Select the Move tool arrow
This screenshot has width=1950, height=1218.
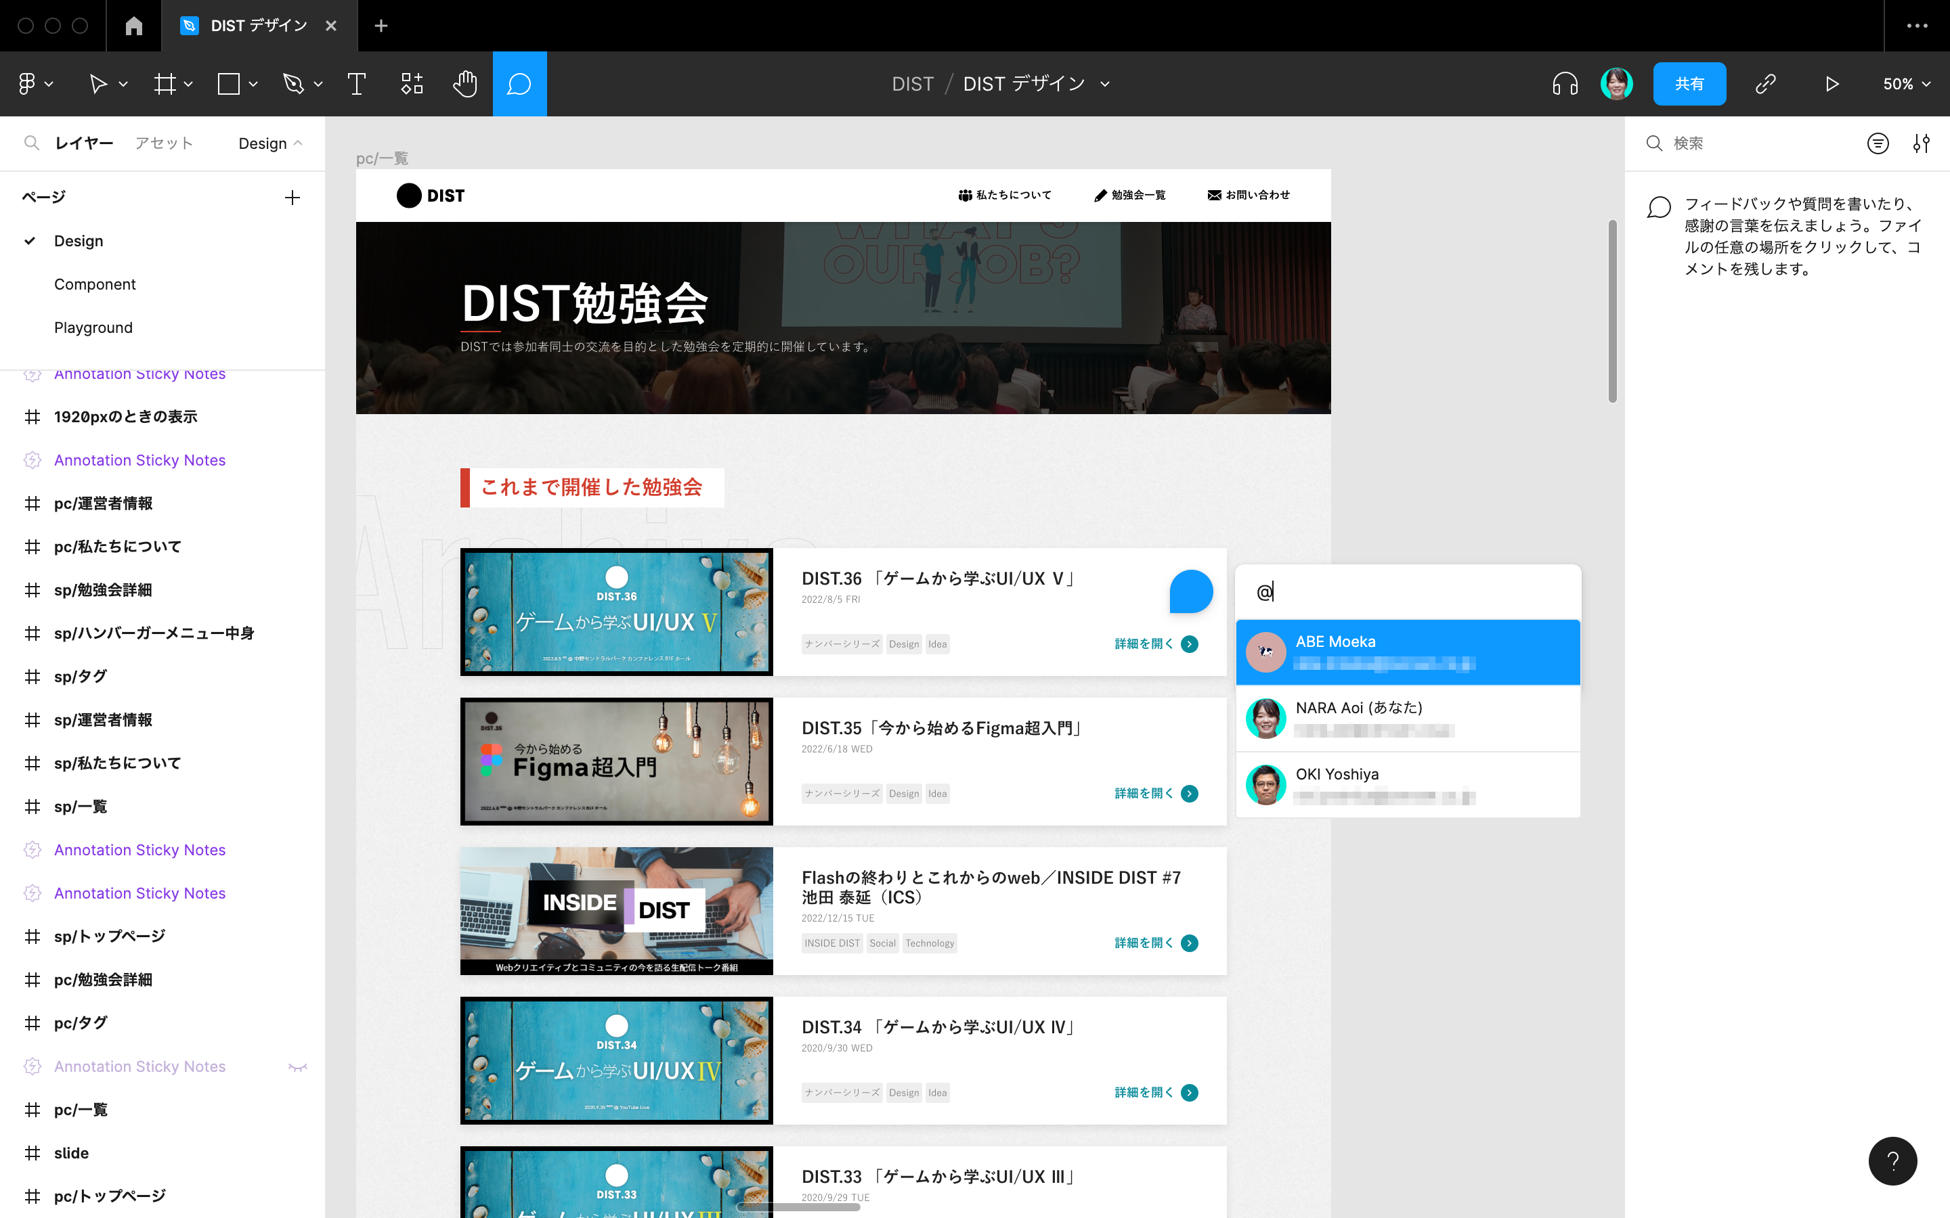click(x=97, y=84)
